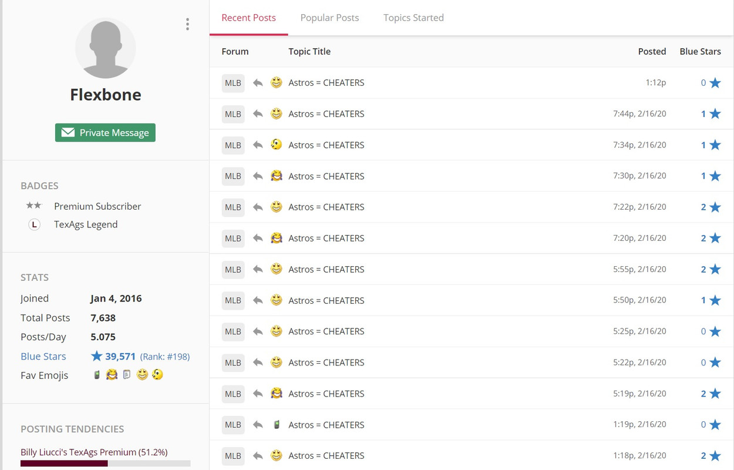734x470 pixels.
Task: Click the Premium Subscriber stars badge icon
Action: pyautogui.click(x=33, y=206)
